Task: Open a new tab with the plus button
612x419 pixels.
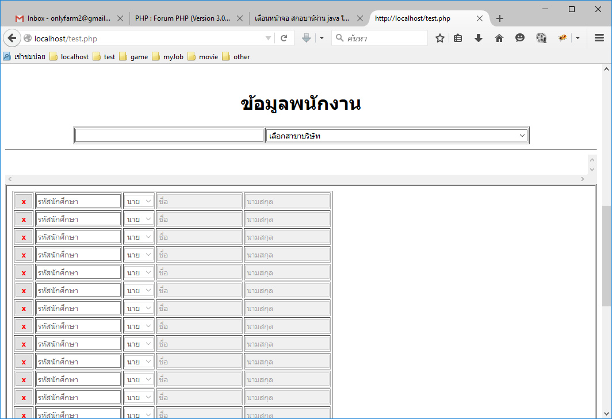Action: (499, 18)
